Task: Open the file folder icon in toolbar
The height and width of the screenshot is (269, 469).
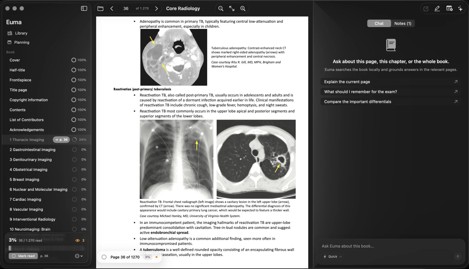Action: click(x=100, y=9)
